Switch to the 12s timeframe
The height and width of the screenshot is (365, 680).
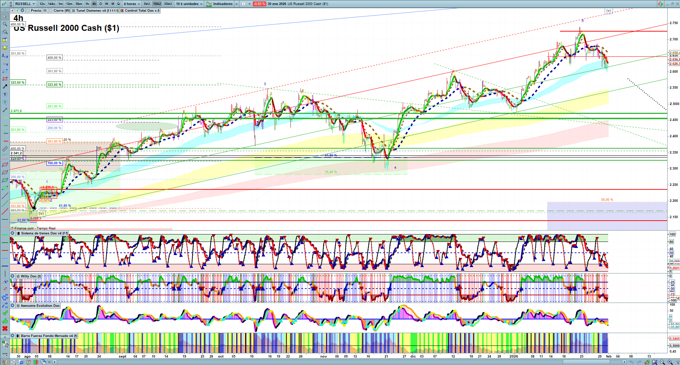42,4
